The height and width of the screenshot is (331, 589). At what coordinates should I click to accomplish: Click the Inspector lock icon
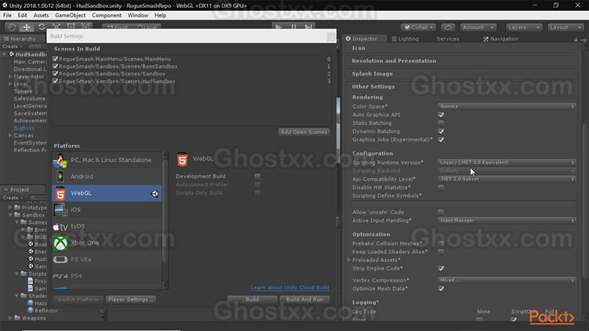(576, 39)
